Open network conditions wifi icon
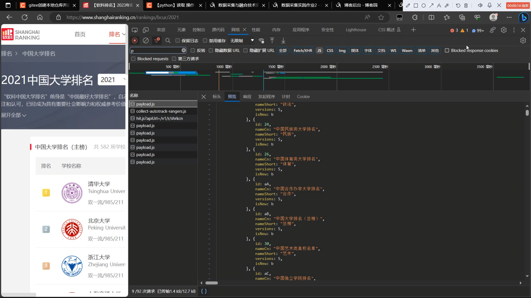 coord(261,41)
